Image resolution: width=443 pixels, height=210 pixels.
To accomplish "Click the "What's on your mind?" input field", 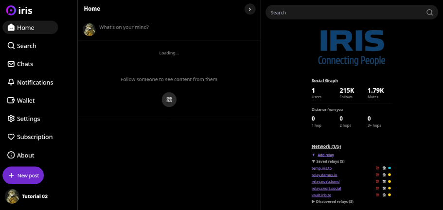I will coord(175,28).
